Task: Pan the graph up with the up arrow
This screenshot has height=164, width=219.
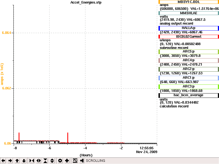Action: click(x=17, y=161)
